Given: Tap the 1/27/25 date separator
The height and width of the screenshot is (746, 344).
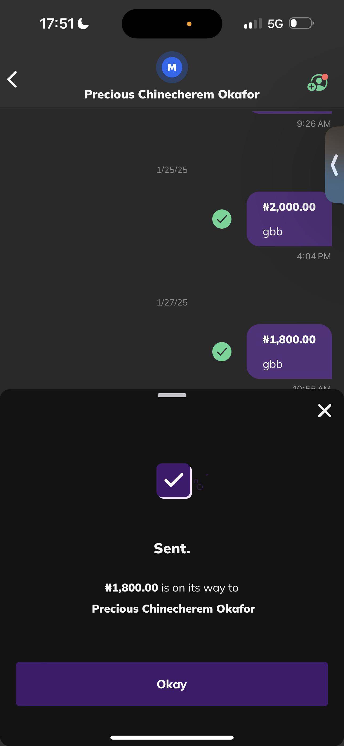Looking at the screenshot, I should click(x=172, y=302).
